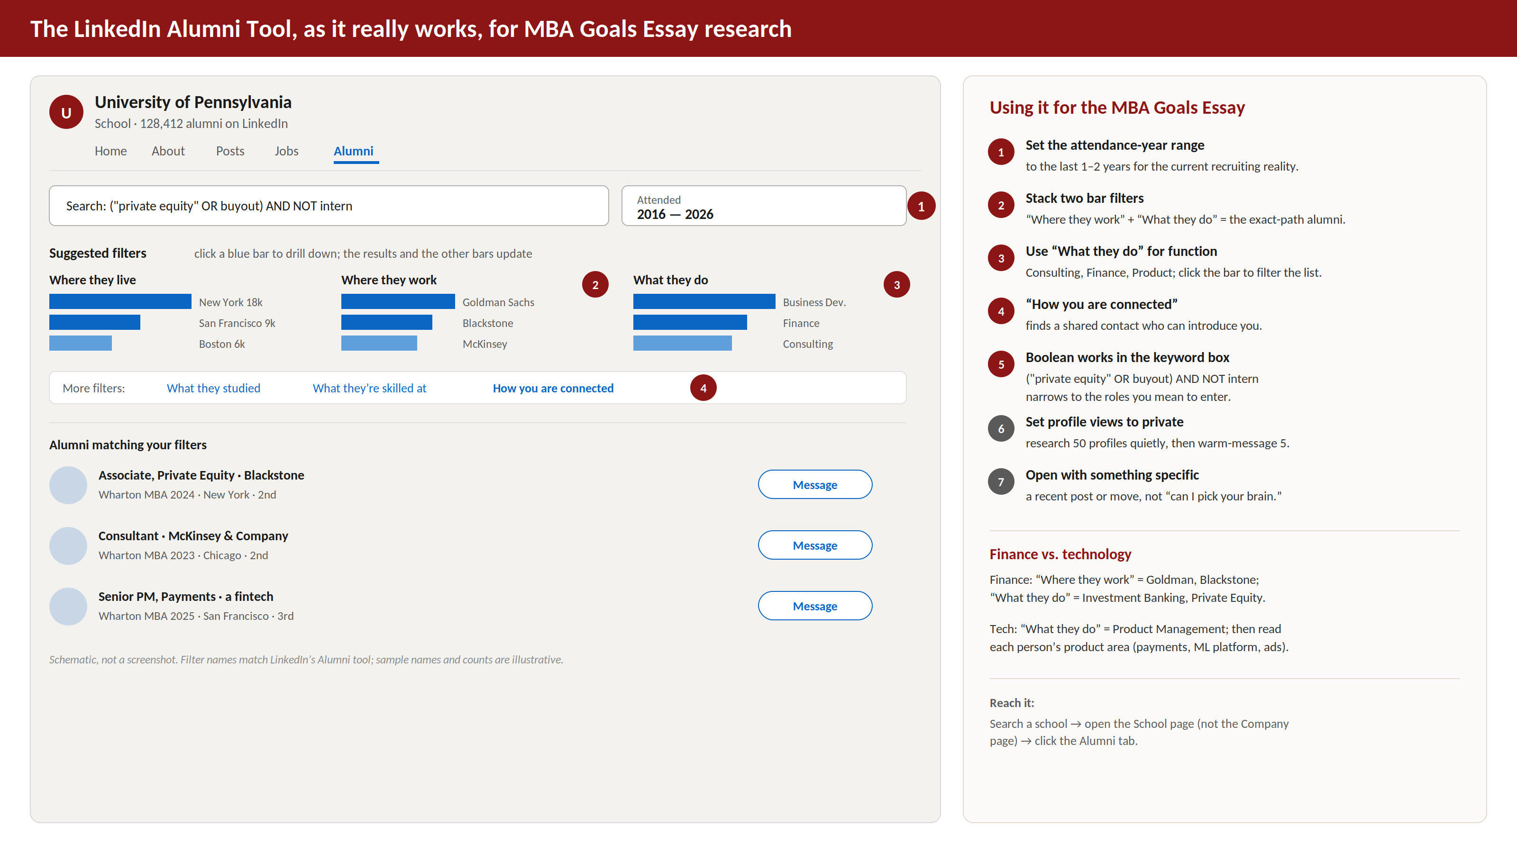
Task: Click the Boston 6k bar
Action: 81,343
